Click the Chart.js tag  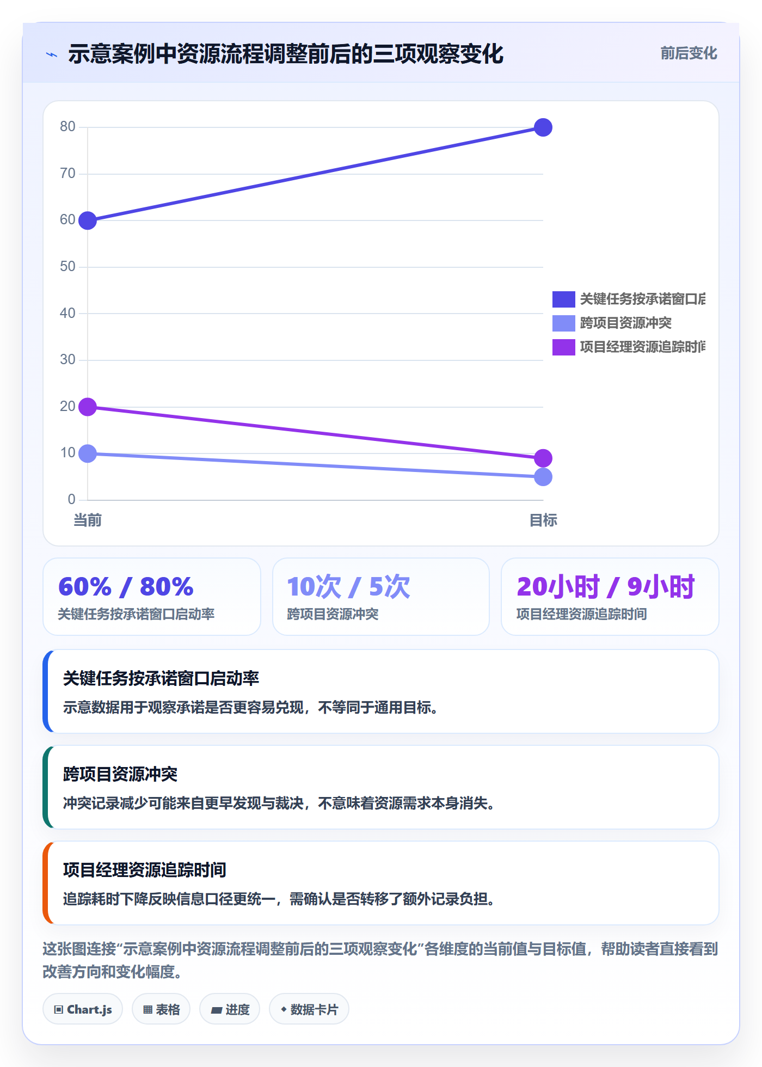tap(83, 1009)
